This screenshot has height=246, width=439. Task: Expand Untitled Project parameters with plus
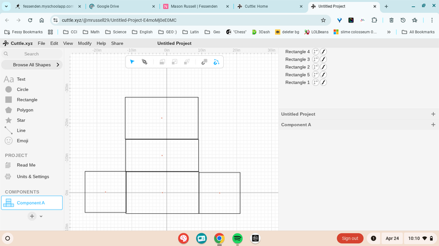pyautogui.click(x=433, y=114)
